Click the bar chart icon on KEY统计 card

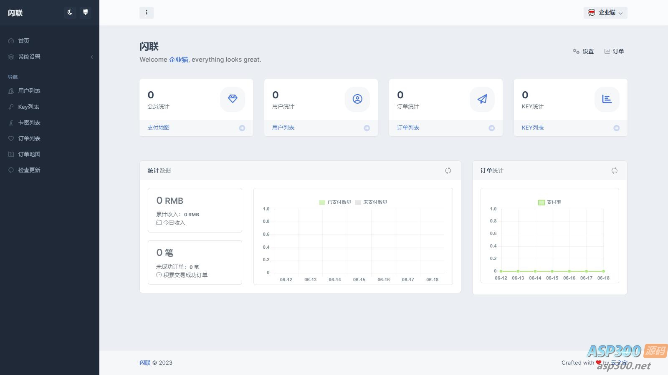pos(607,99)
